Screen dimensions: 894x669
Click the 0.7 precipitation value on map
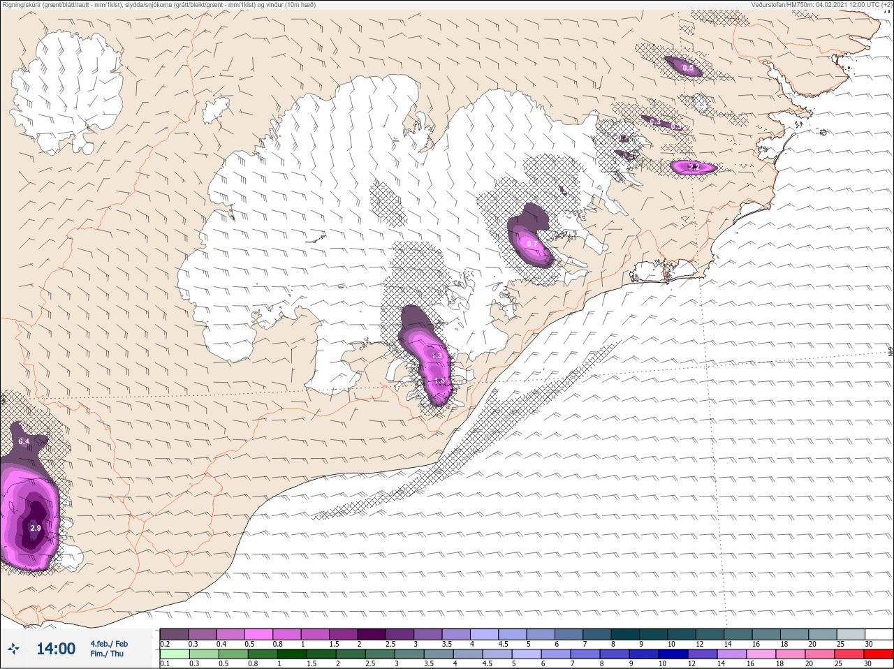click(532, 244)
